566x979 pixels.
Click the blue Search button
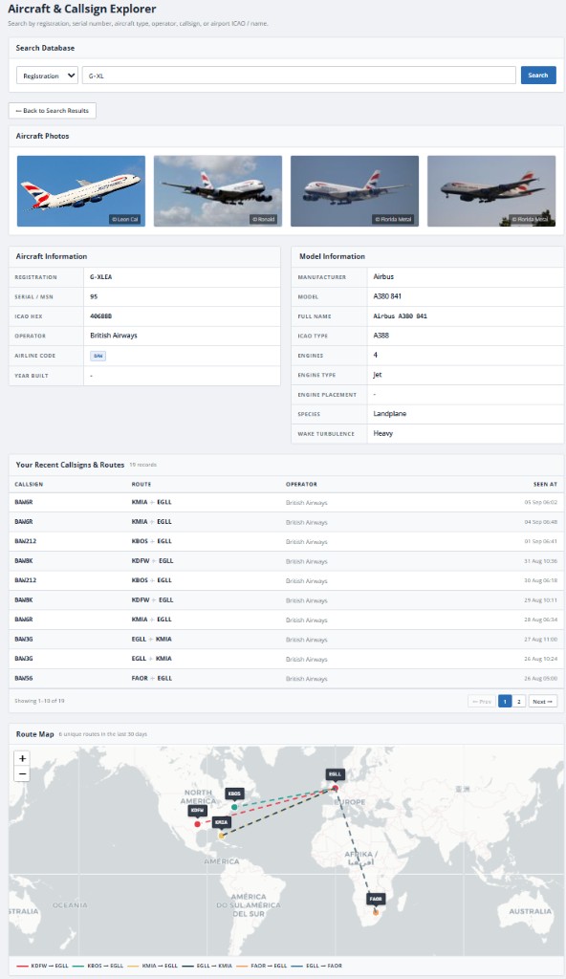pos(538,76)
